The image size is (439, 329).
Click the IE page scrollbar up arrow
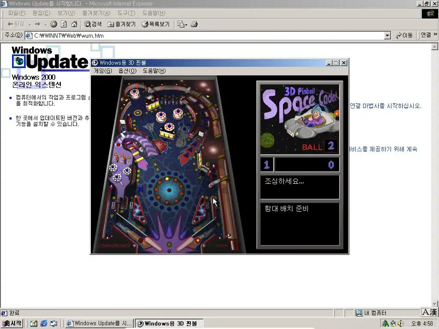click(435, 46)
